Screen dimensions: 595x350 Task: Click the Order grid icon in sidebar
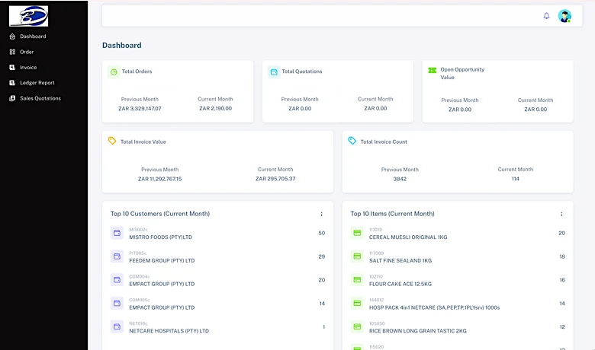click(12, 52)
